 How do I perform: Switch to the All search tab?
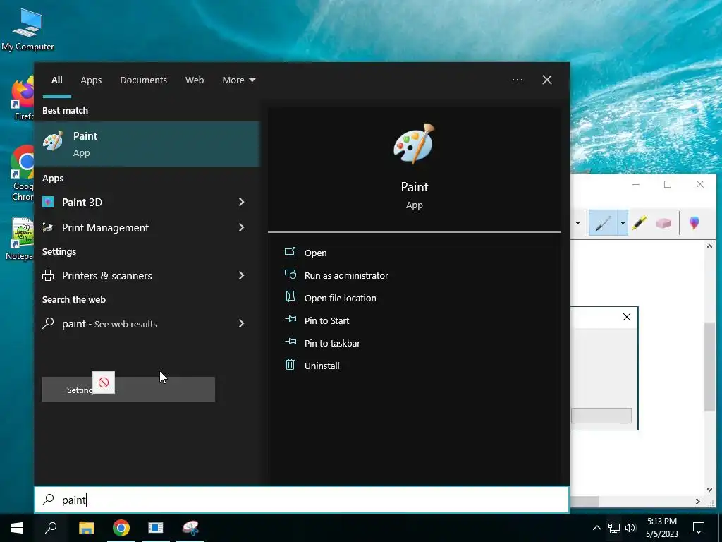coord(56,80)
